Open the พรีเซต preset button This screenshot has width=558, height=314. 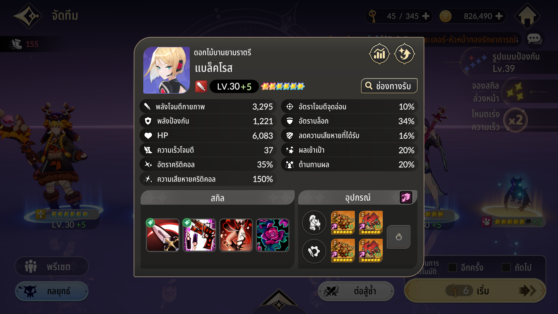pyautogui.click(x=52, y=266)
